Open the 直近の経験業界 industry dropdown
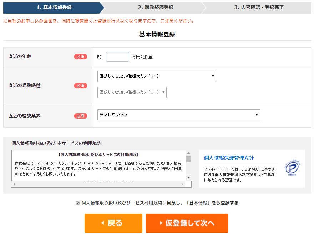This screenshot has height=237, width=315. (x=179, y=115)
